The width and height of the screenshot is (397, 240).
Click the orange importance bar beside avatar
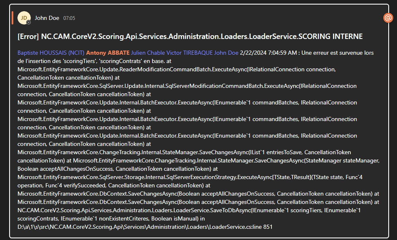click(13, 18)
